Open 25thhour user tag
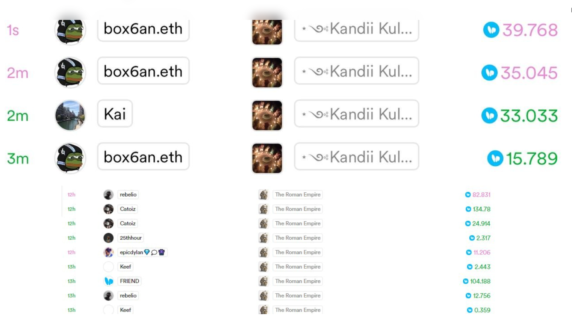Image resolution: width=572 pixels, height=319 pixels. 131,238
